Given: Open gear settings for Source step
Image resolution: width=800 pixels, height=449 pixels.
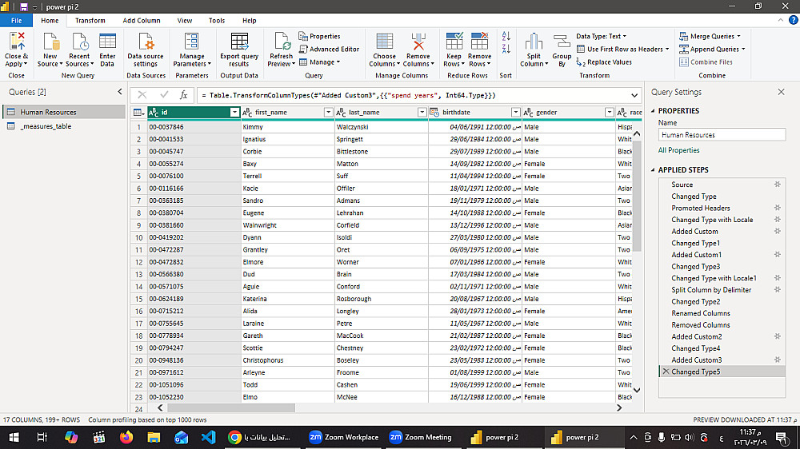Looking at the screenshot, I should (x=777, y=185).
